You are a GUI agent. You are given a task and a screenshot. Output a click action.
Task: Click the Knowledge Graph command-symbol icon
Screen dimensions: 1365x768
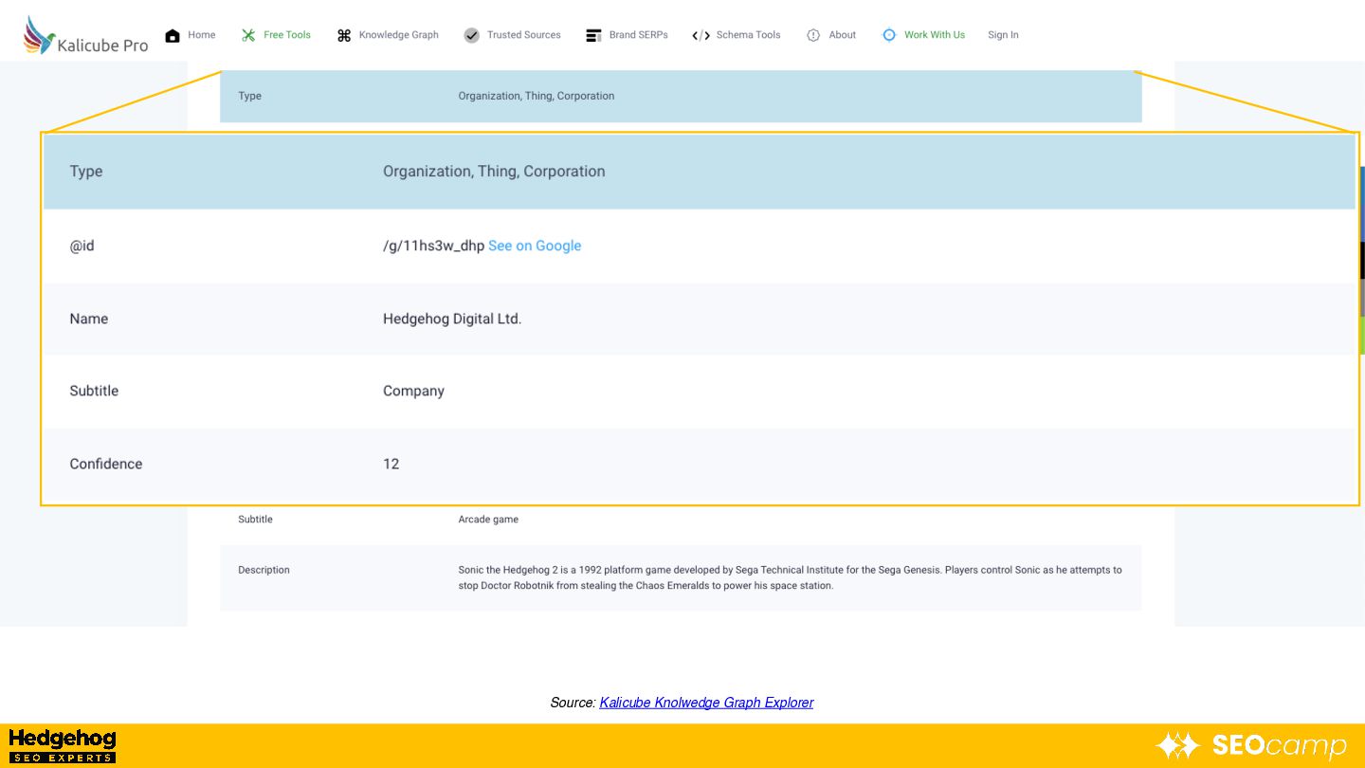344,35
